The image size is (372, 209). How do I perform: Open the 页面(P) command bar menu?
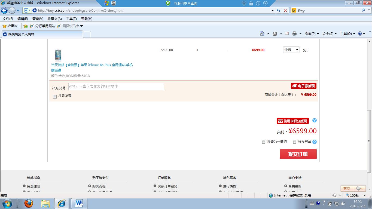point(312,33)
